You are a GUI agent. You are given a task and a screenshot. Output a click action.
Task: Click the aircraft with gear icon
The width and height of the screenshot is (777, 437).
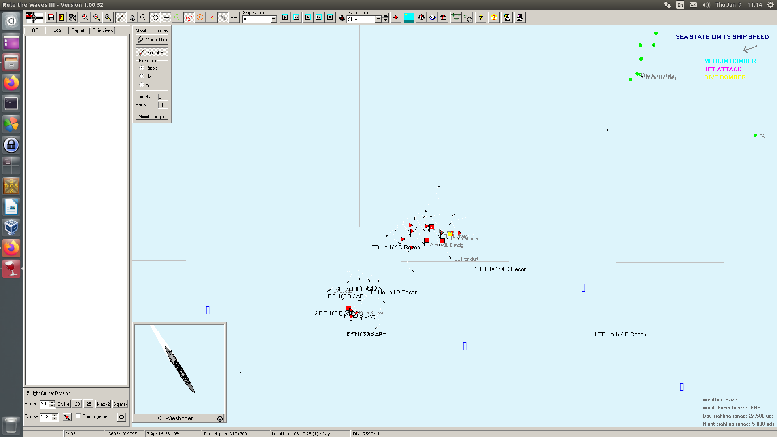(467, 17)
